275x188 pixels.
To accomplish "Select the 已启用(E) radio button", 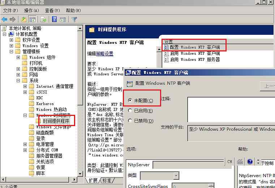I will [x=130, y=110].
